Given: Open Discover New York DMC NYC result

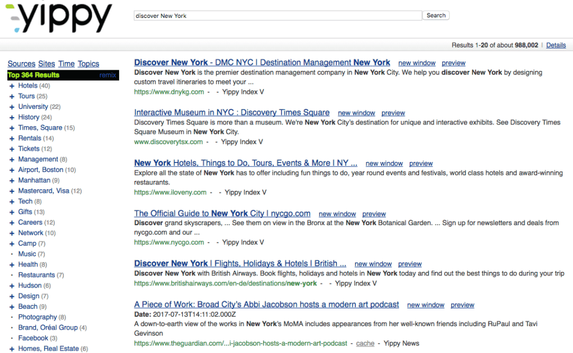Looking at the screenshot, I should point(262,63).
